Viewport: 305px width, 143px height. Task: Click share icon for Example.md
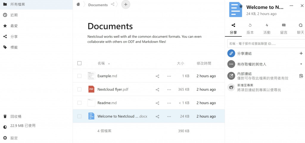[x=157, y=76]
